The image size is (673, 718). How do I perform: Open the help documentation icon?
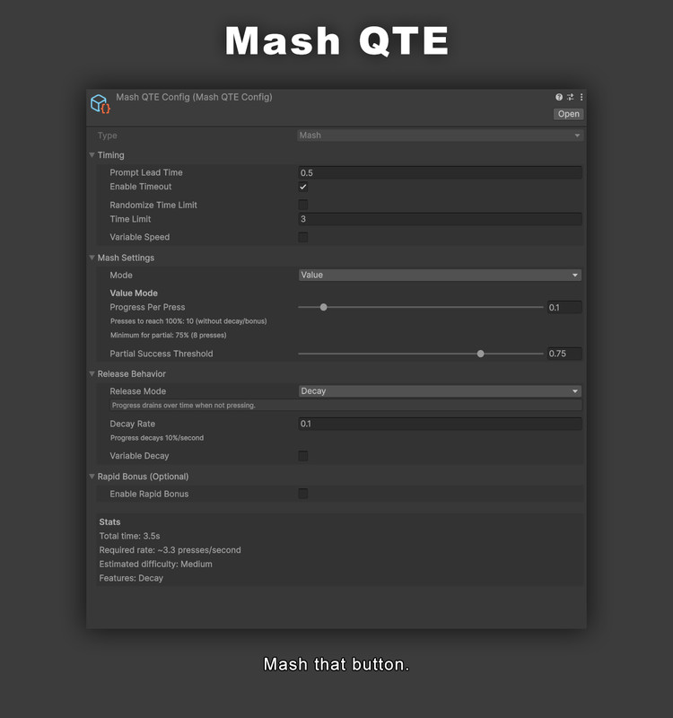tap(558, 96)
